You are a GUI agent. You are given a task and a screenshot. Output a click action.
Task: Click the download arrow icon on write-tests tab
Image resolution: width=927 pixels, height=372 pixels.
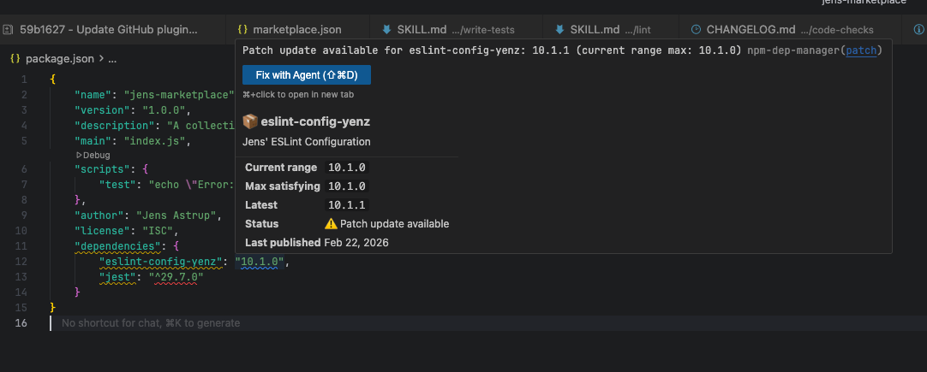386,30
